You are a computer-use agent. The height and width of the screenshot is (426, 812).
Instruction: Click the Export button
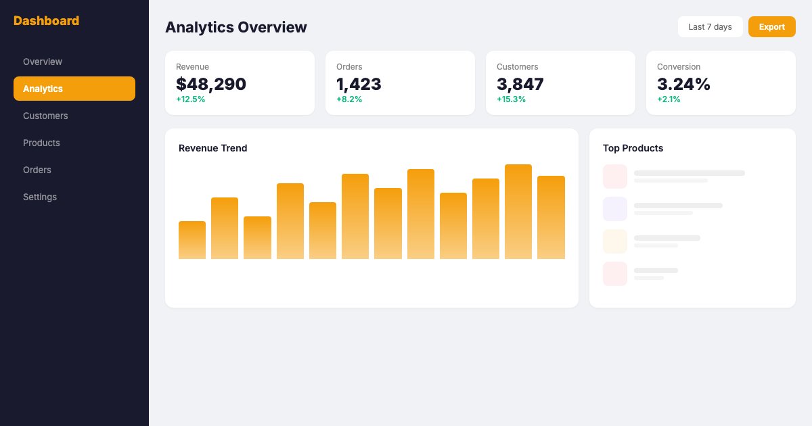(x=771, y=27)
